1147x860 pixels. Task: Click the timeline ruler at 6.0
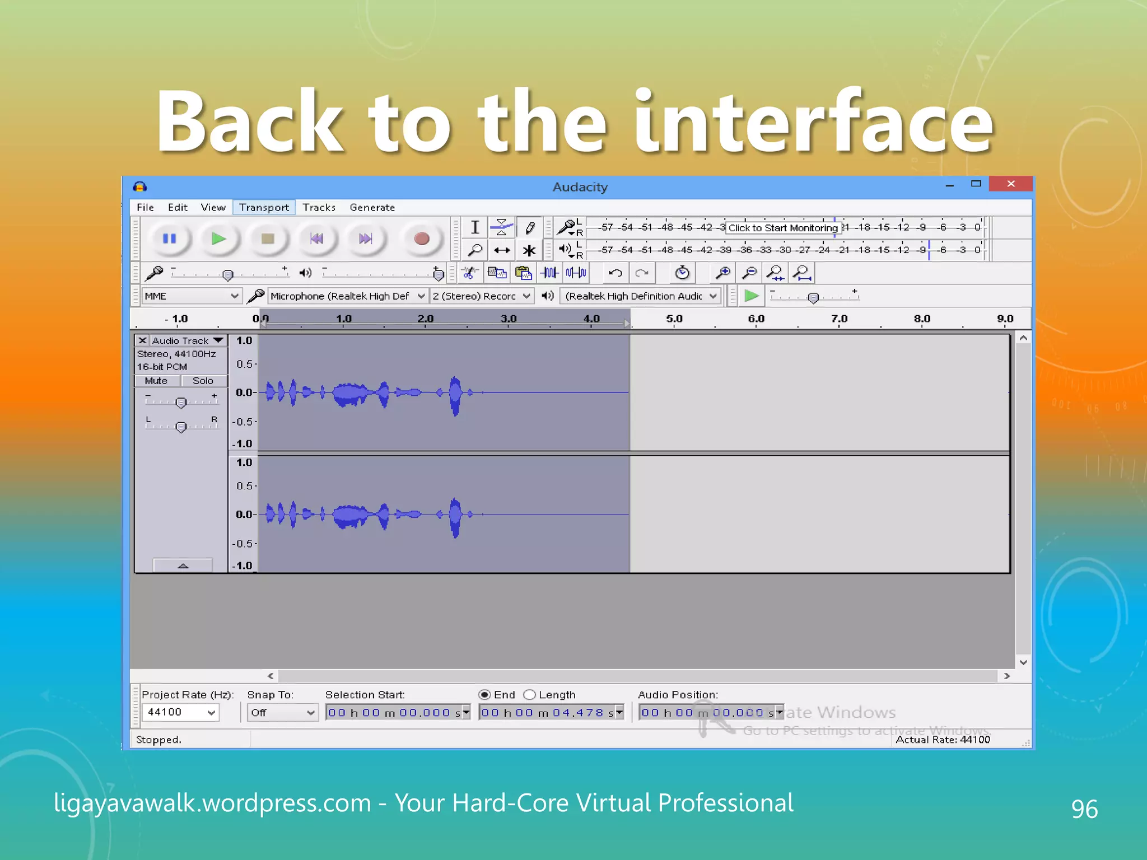(756, 319)
